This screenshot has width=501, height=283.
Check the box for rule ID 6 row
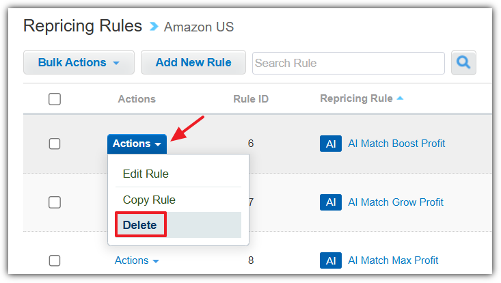pyautogui.click(x=55, y=144)
